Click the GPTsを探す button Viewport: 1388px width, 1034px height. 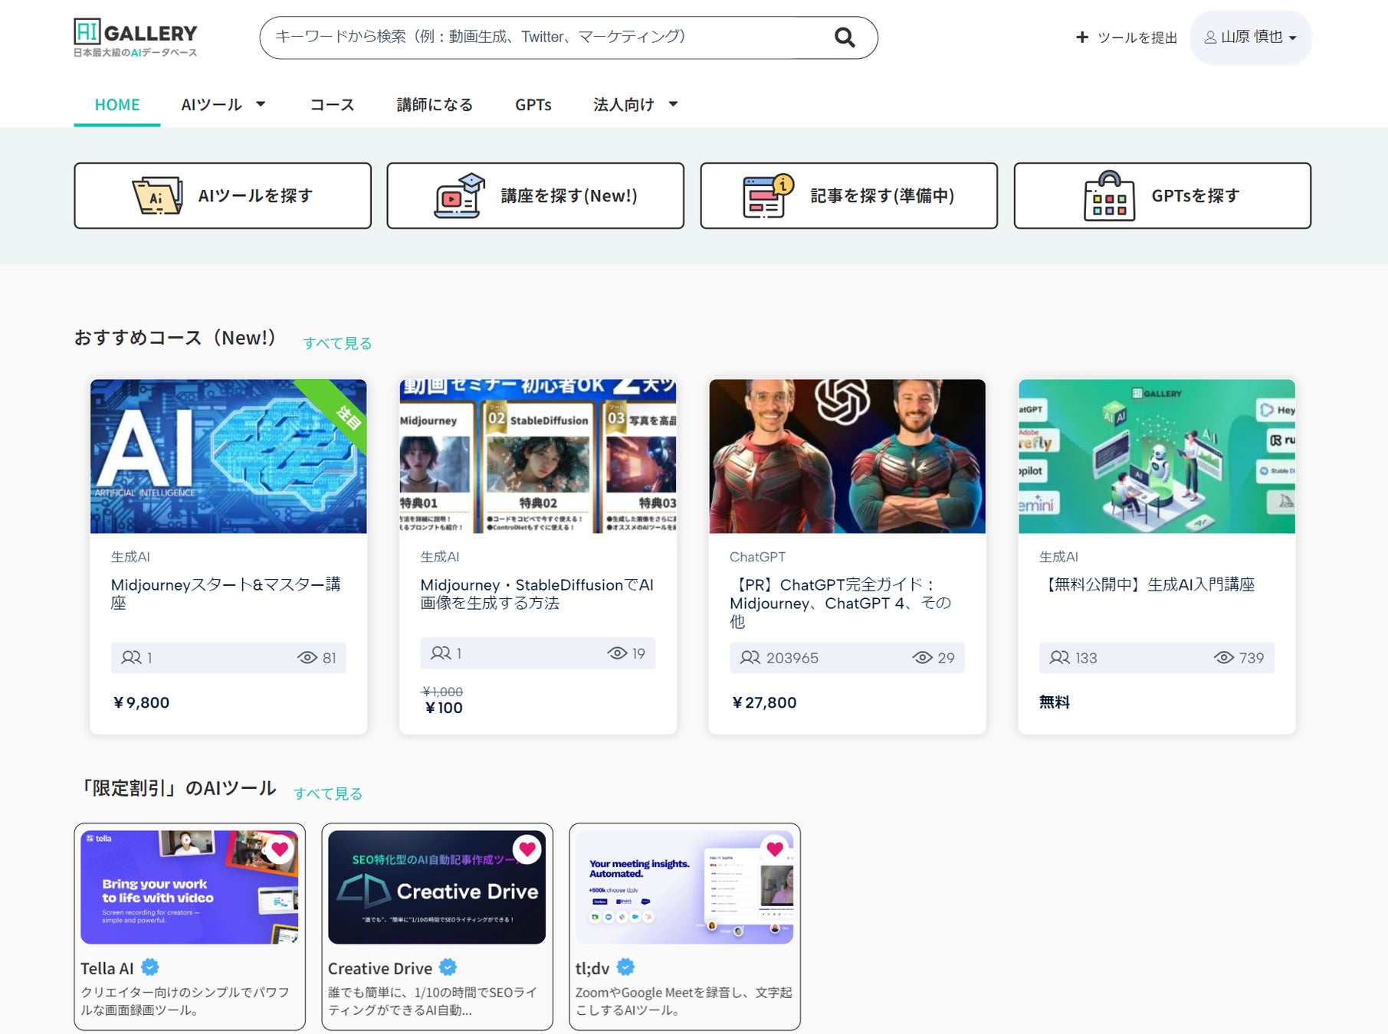pos(1163,195)
